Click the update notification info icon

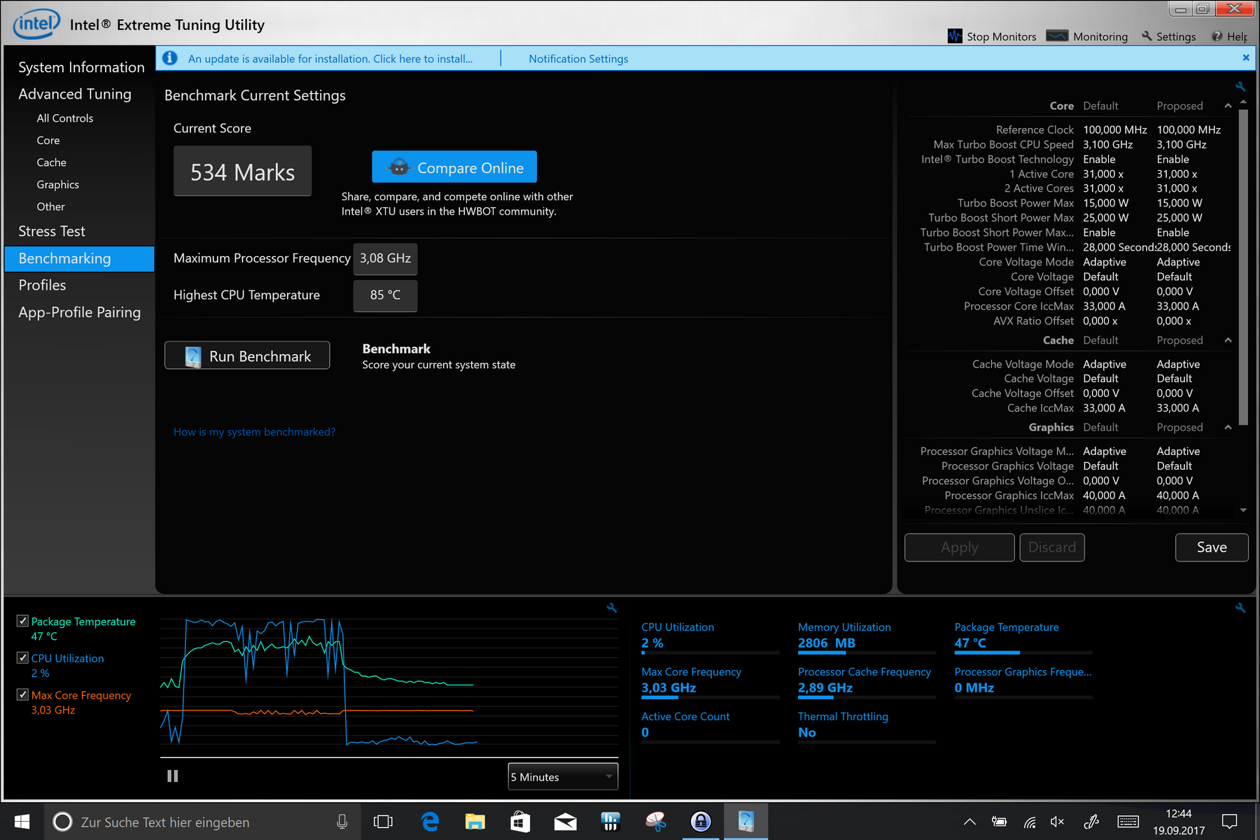pos(169,58)
